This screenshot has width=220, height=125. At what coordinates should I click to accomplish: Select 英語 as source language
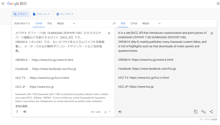coord(50,23)
